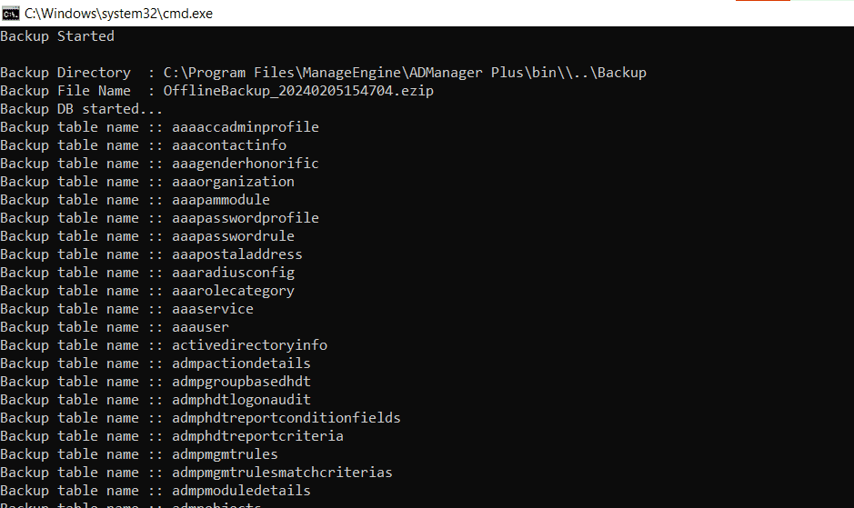Click the admpmoduledetails table entry
Image resolution: width=854 pixels, height=508 pixels.
[241, 491]
